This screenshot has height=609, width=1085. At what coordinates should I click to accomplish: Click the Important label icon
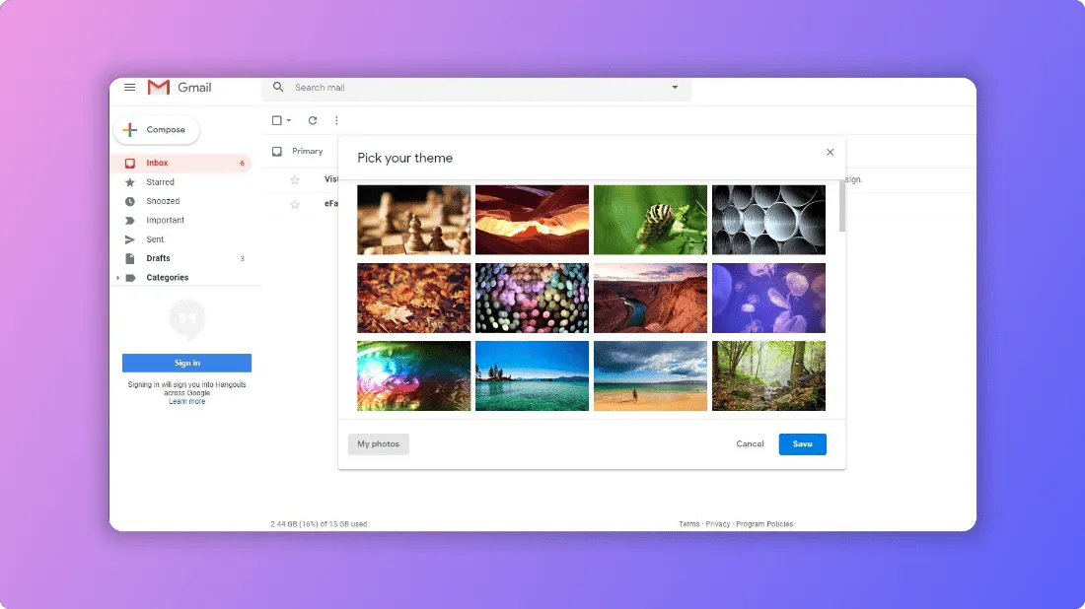pos(130,221)
